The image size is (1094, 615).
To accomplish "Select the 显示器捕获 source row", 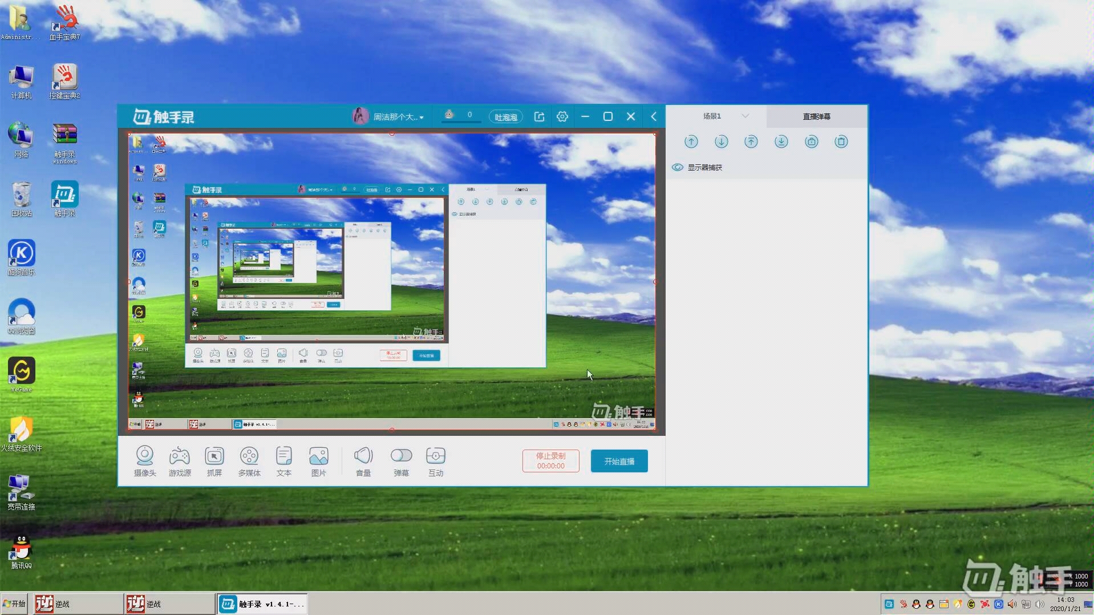I will [767, 167].
